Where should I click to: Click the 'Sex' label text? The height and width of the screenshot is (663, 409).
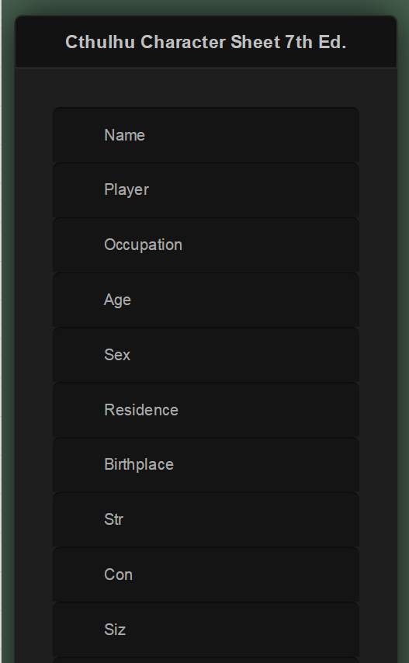click(117, 355)
